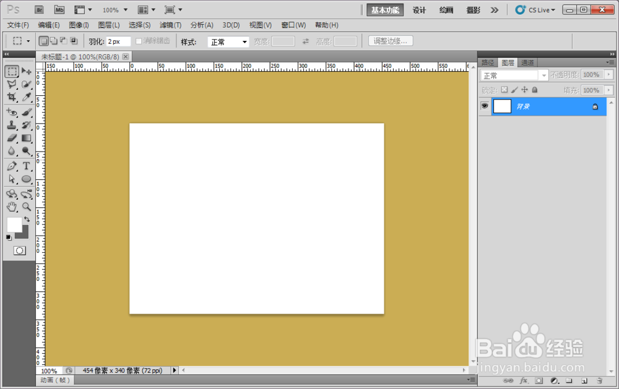The image size is (619, 389).
Task: Select the Eraser tool
Action: pos(12,138)
